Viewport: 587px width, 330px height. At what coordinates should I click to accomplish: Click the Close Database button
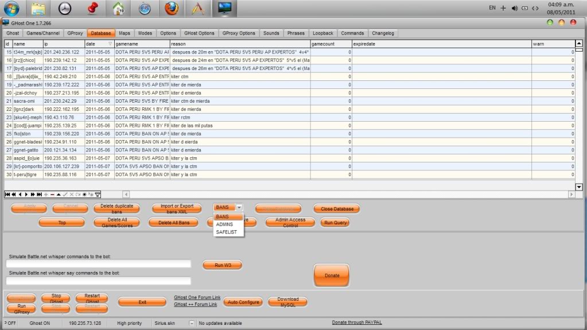coord(337,209)
